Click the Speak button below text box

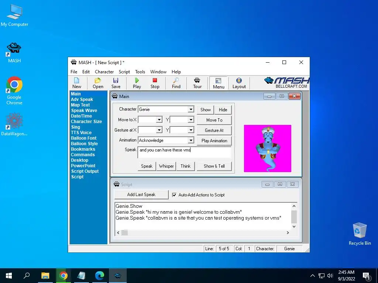point(147,166)
